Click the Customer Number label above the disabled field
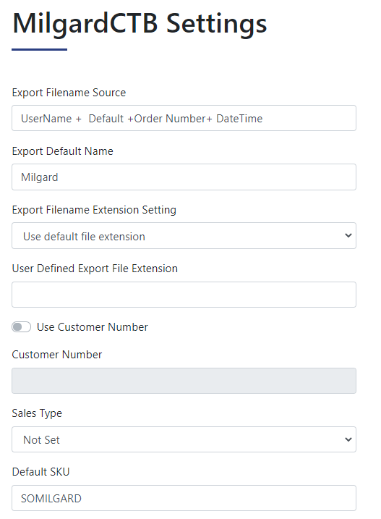This screenshot has width=381, height=519. tap(57, 355)
